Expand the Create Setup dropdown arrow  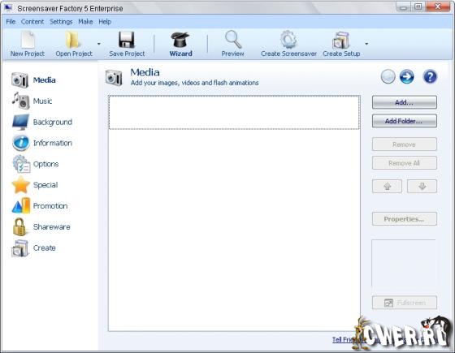click(x=366, y=44)
